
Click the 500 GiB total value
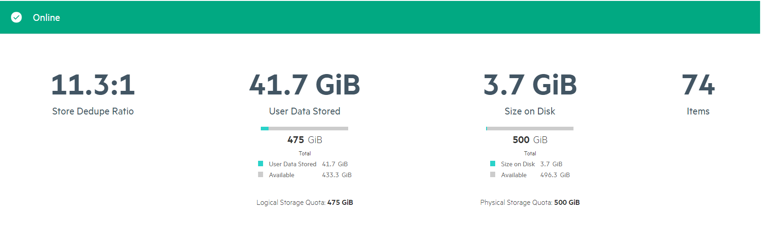(x=530, y=140)
